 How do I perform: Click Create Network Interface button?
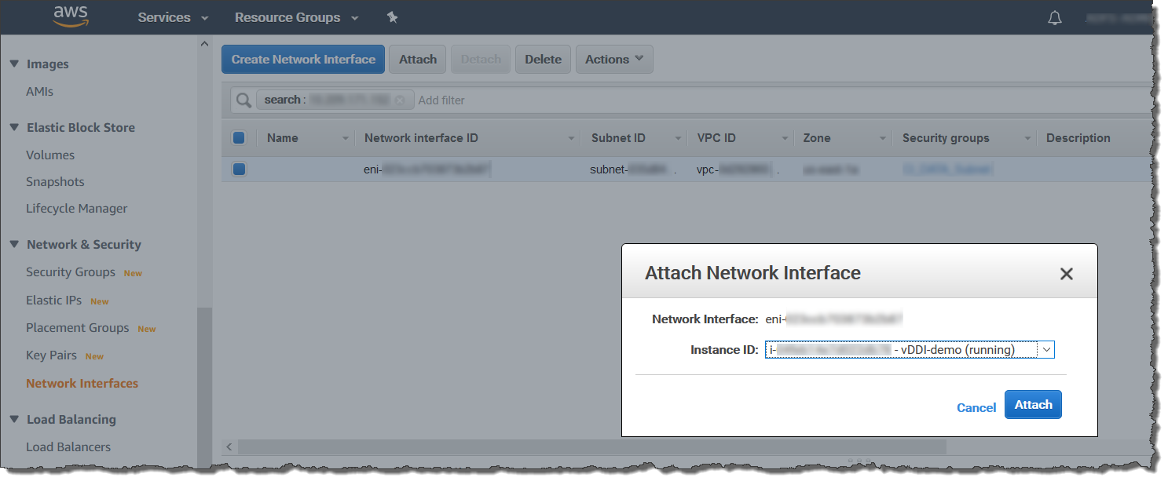303,59
